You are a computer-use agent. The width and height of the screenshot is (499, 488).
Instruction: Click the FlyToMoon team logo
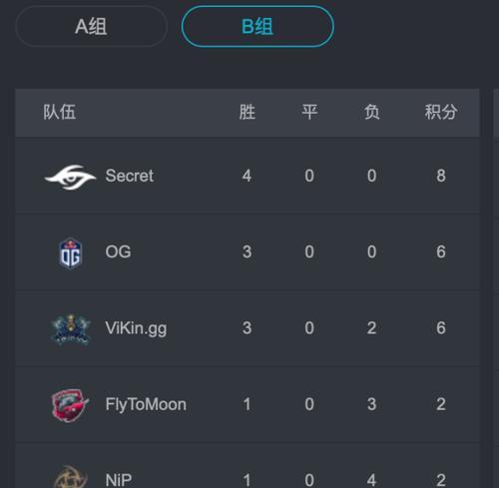coord(70,405)
